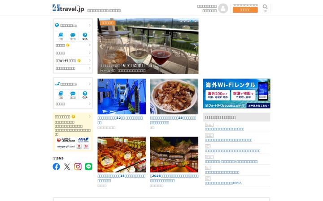Open the article title containing '12' under blue alley

(120, 120)
